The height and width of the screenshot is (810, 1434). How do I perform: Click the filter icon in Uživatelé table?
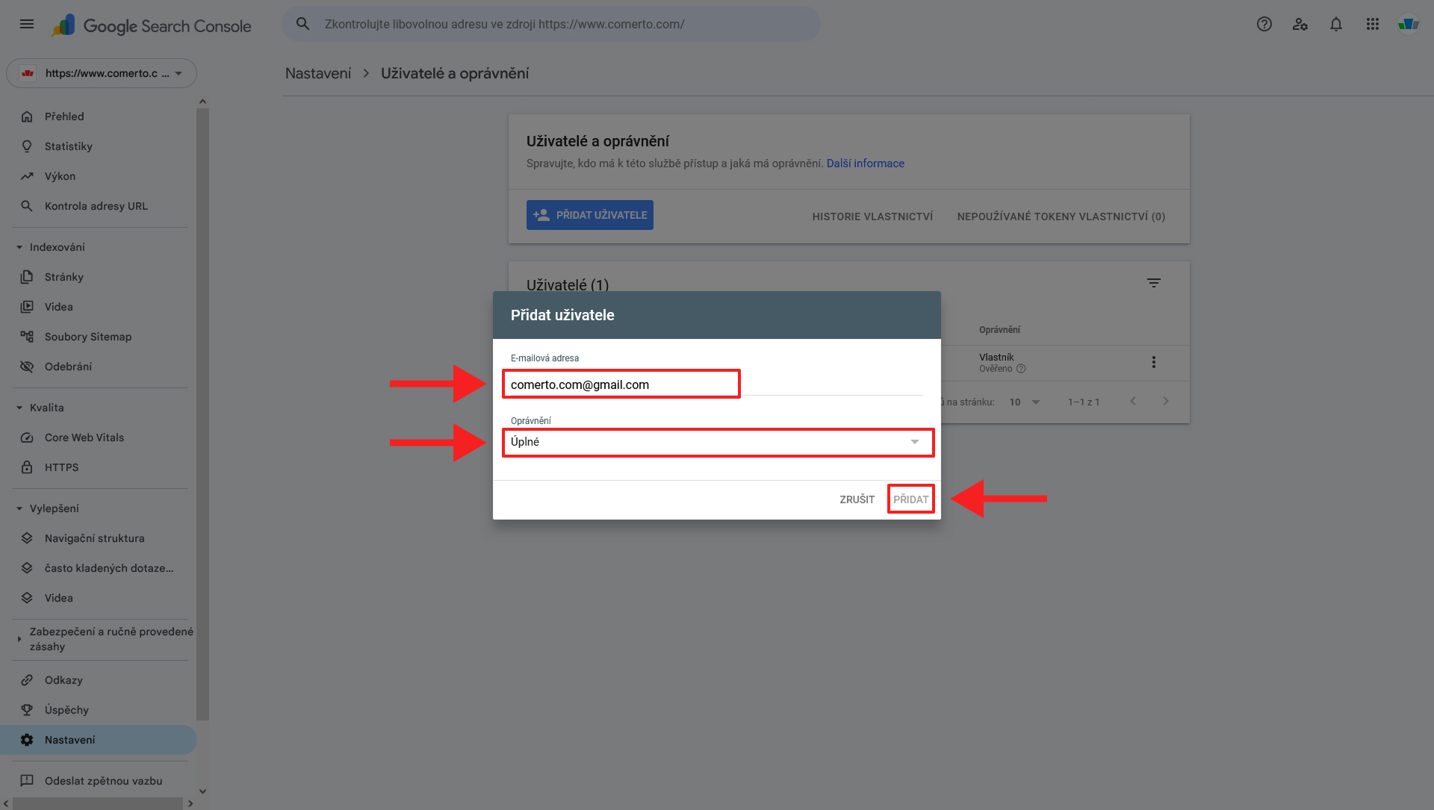[1153, 283]
